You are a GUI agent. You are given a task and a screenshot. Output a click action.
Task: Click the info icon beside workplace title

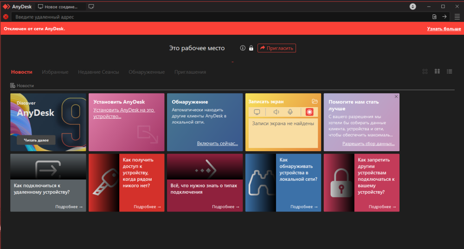[x=243, y=48]
